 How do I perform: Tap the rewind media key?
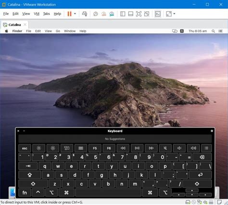[x=123, y=148]
